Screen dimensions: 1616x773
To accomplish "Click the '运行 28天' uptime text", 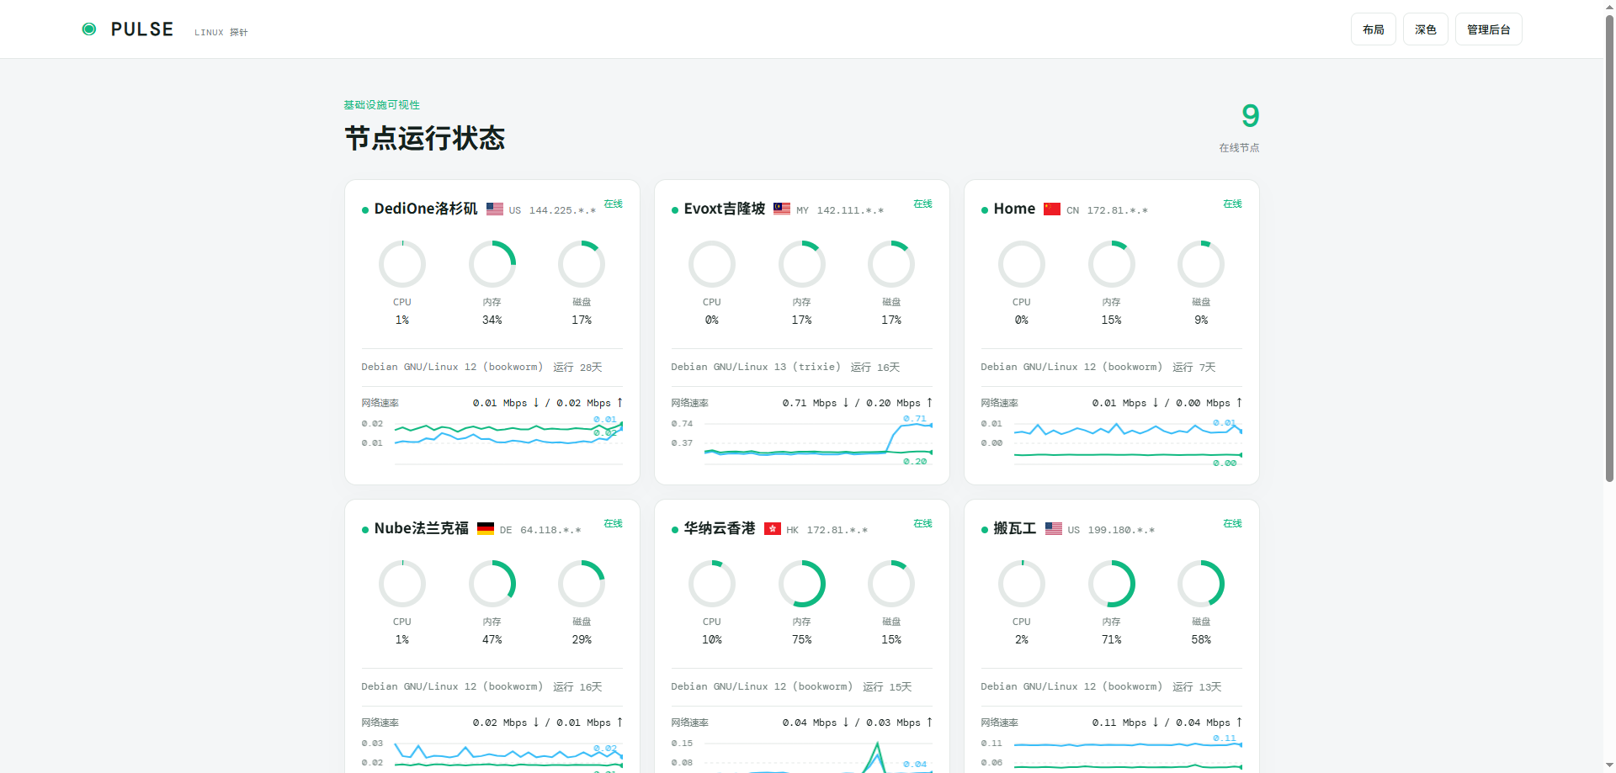I will [x=577, y=368].
